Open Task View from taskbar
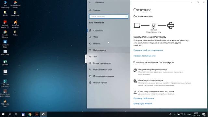 (x=16, y=114)
